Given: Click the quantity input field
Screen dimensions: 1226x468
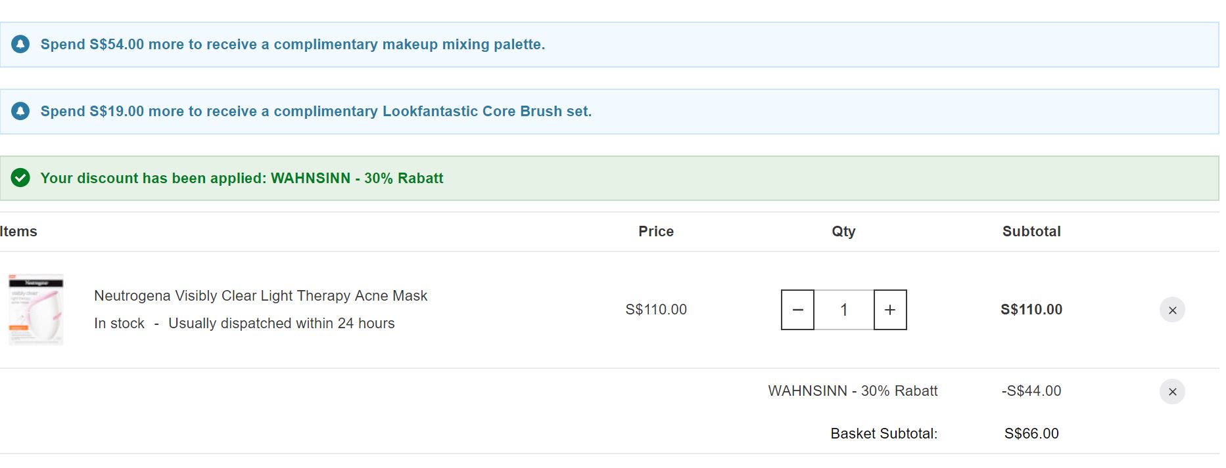Looking at the screenshot, I should pyautogui.click(x=844, y=310).
